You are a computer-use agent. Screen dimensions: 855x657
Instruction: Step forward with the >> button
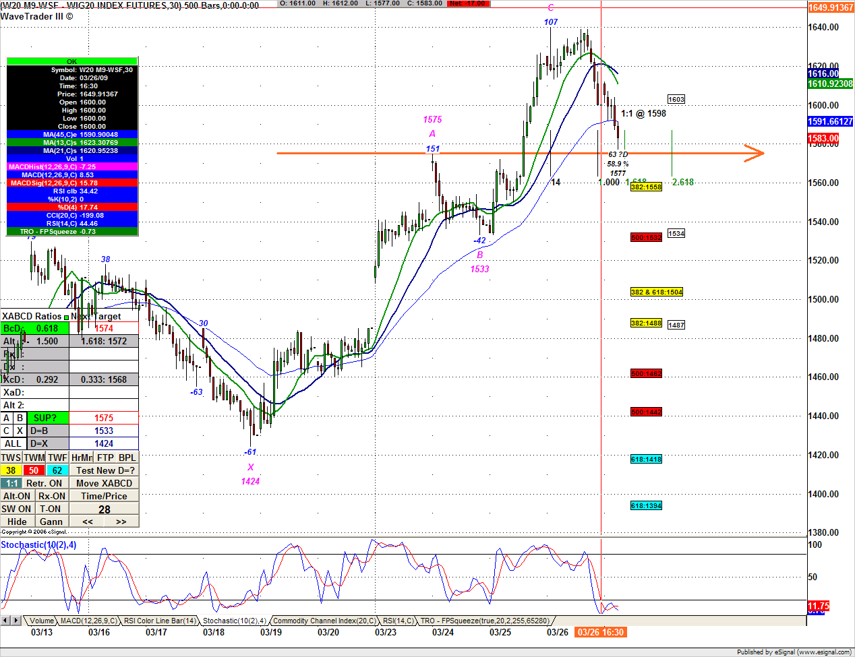(x=121, y=522)
